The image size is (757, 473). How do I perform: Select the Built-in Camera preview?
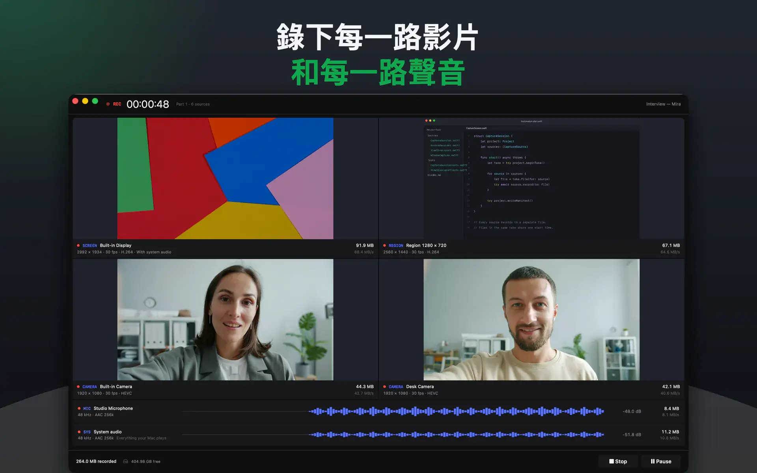[x=225, y=320]
